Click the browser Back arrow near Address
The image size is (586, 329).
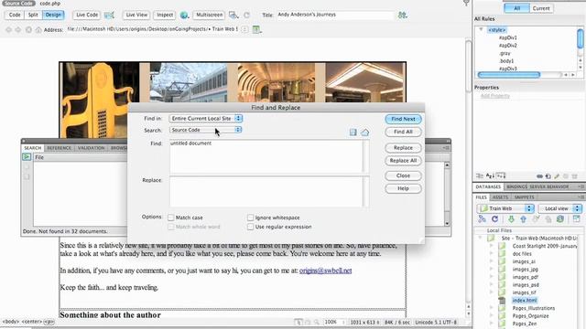8,29
